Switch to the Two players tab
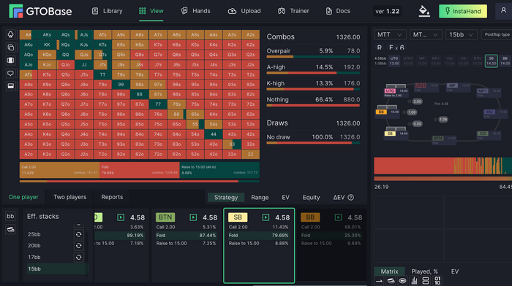The height and width of the screenshot is (286, 512). 70,197
